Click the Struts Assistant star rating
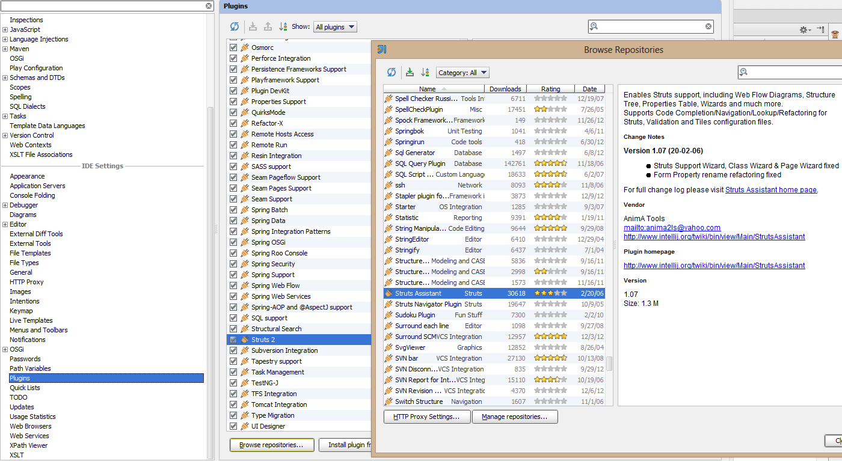The width and height of the screenshot is (842, 461). [550, 293]
